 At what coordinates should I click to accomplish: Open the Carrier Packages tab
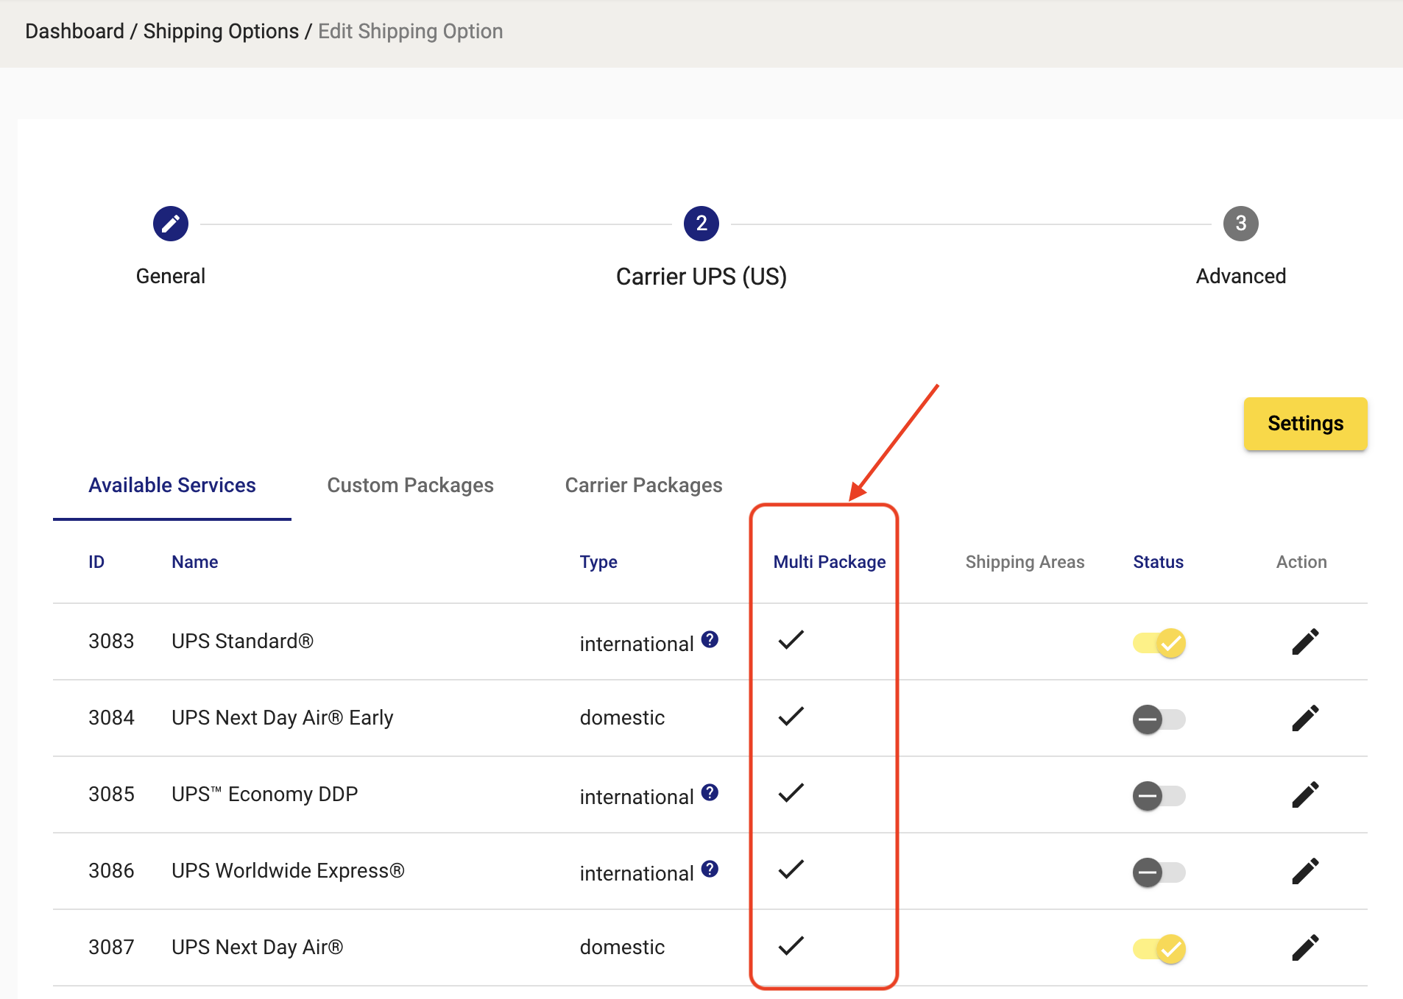(x=643, y=486)
